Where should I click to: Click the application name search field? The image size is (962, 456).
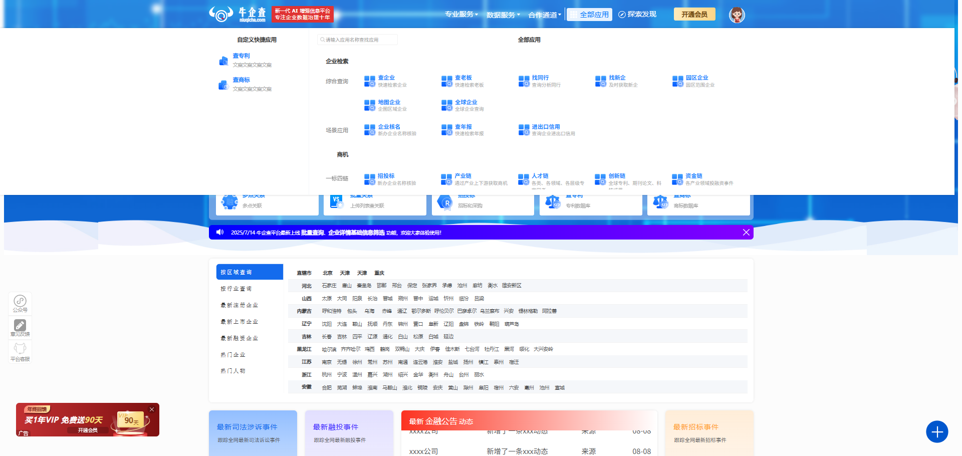pos(358,40)
